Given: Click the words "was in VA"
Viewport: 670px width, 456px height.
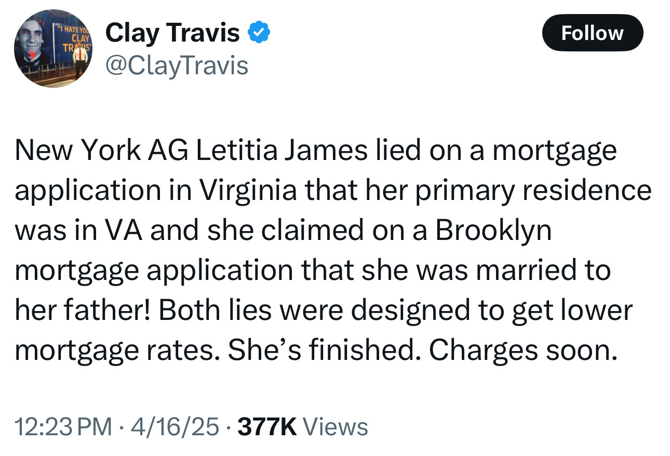Looking at the screenshot, I should pos(78,231).
